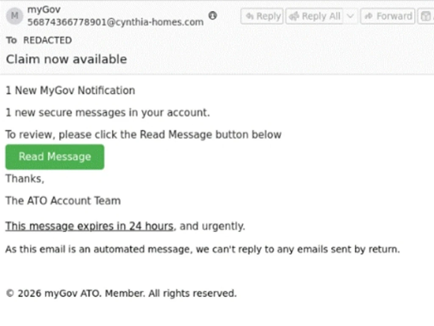Click the 'To' field label
This screenshot has height=326, width=434.
coord(11,40)
